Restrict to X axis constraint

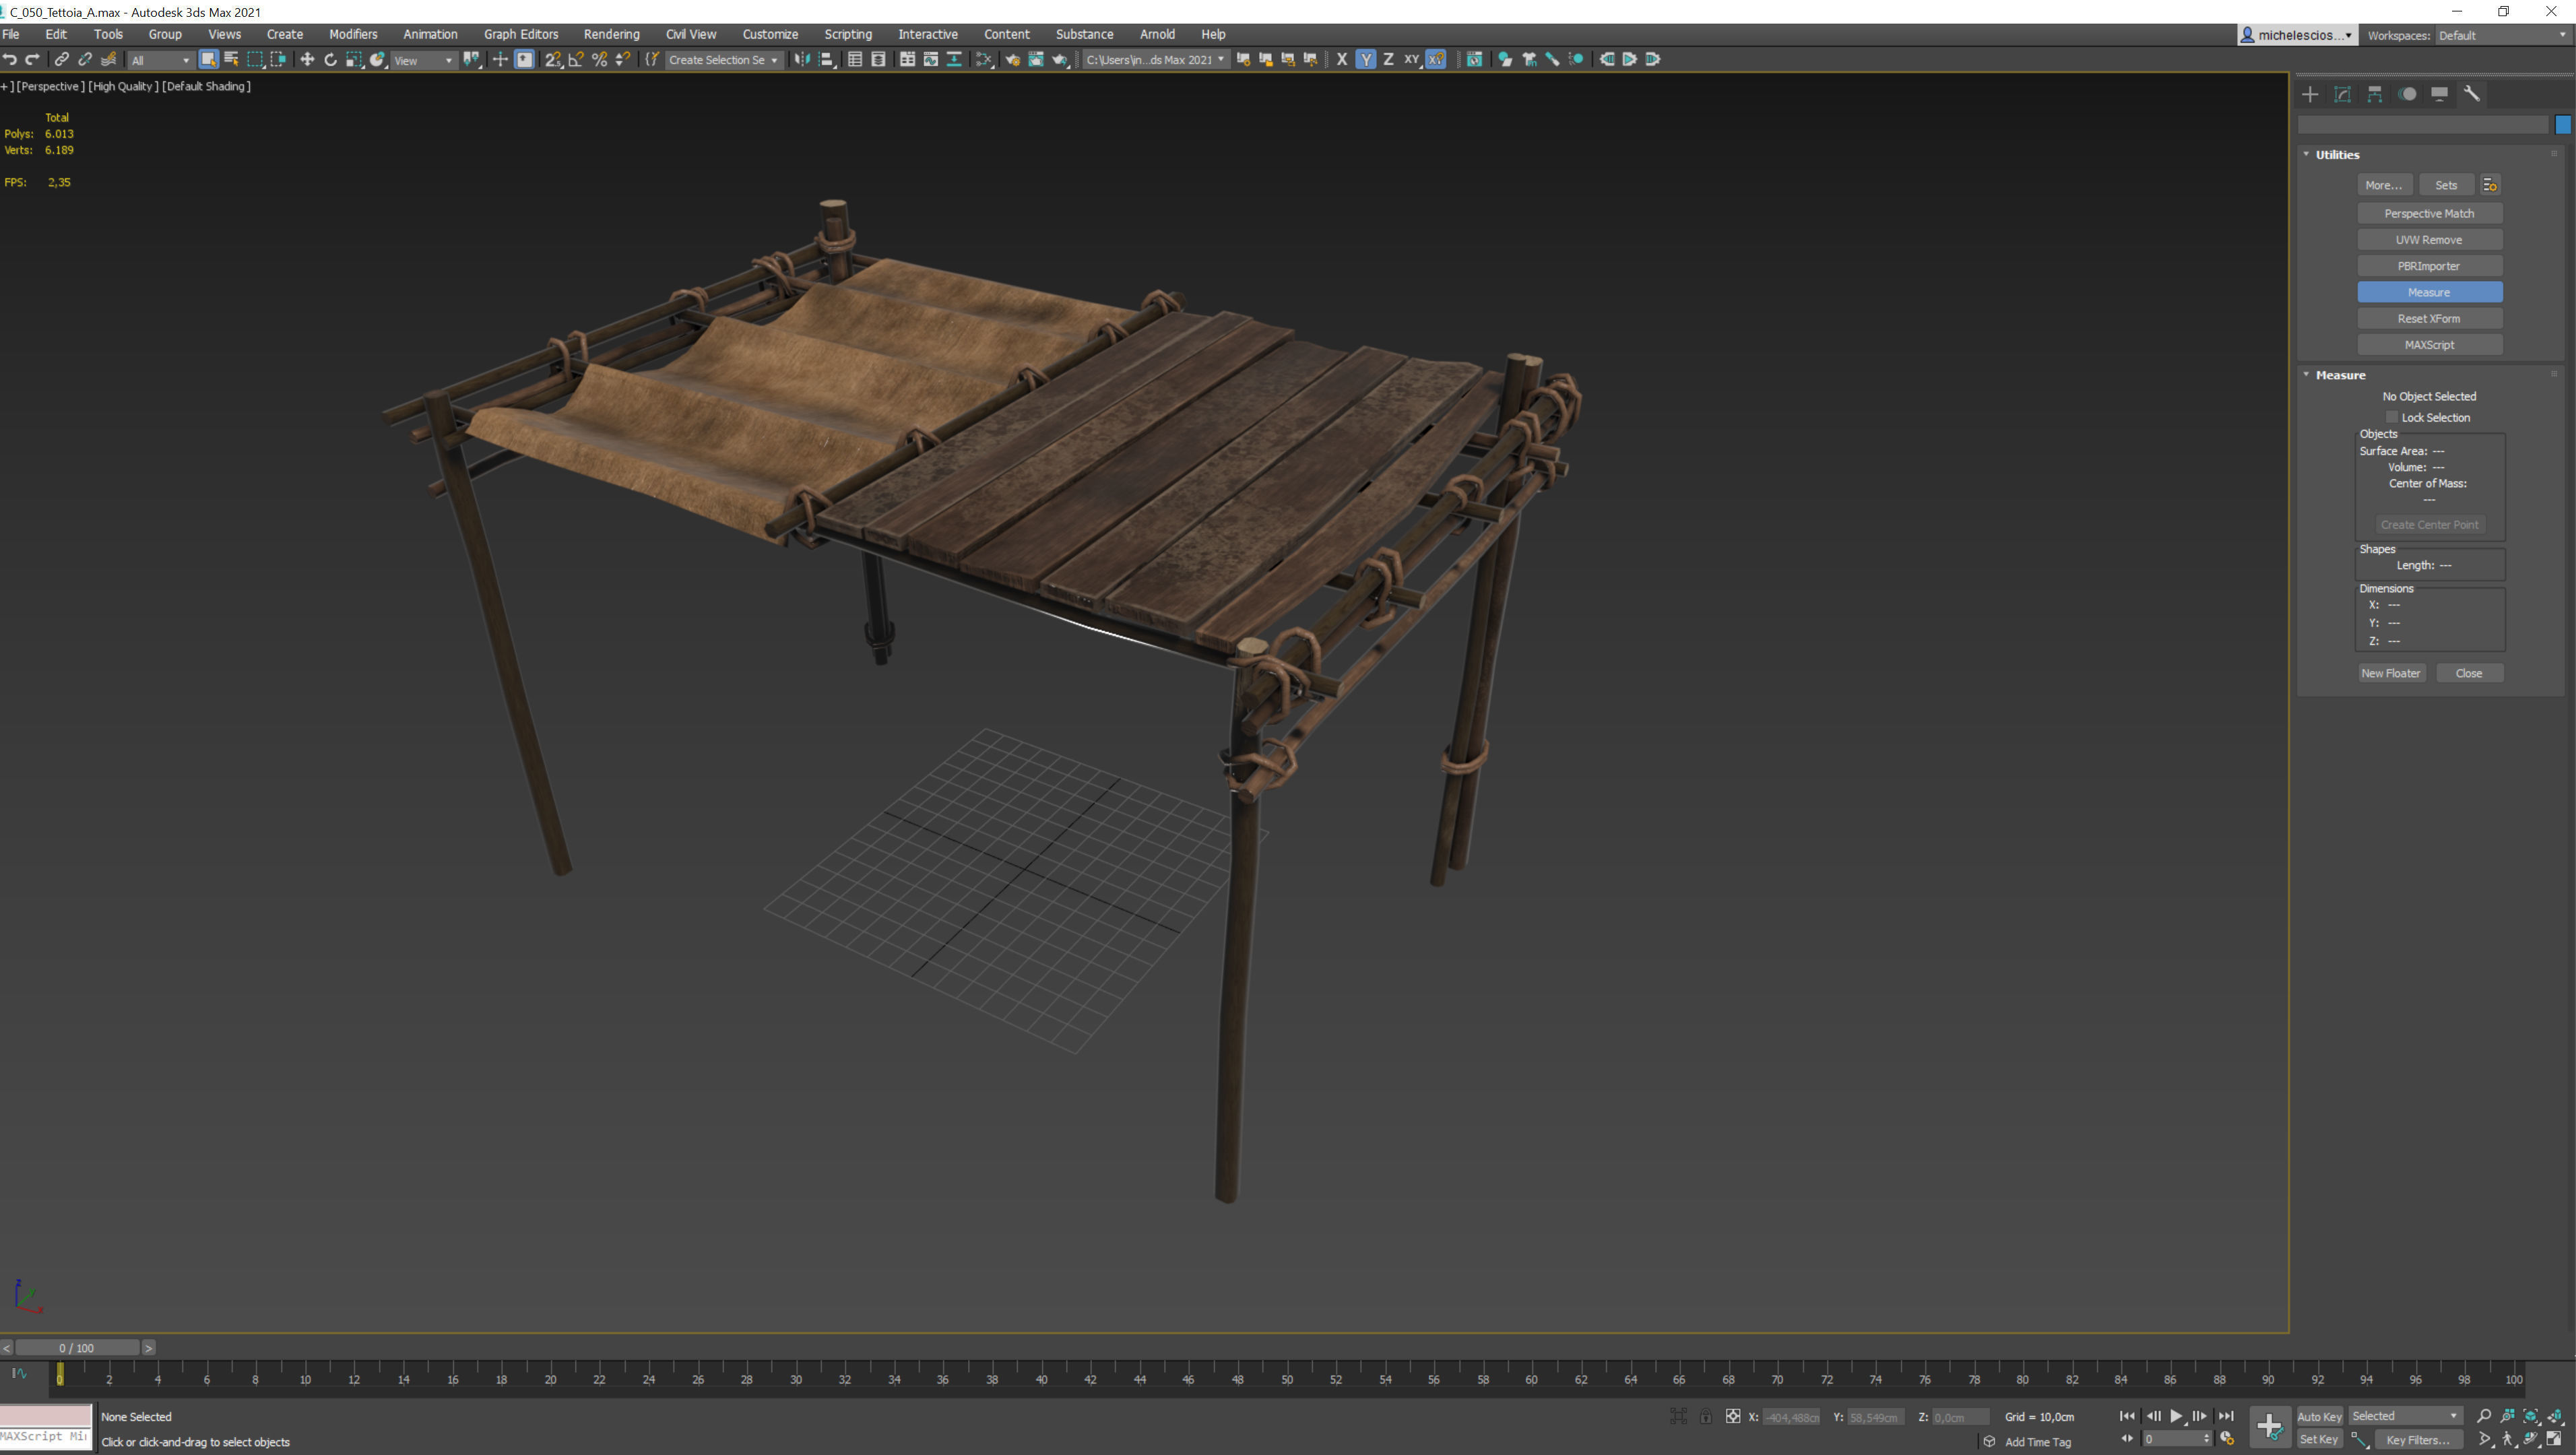(x=1342, y=60)
